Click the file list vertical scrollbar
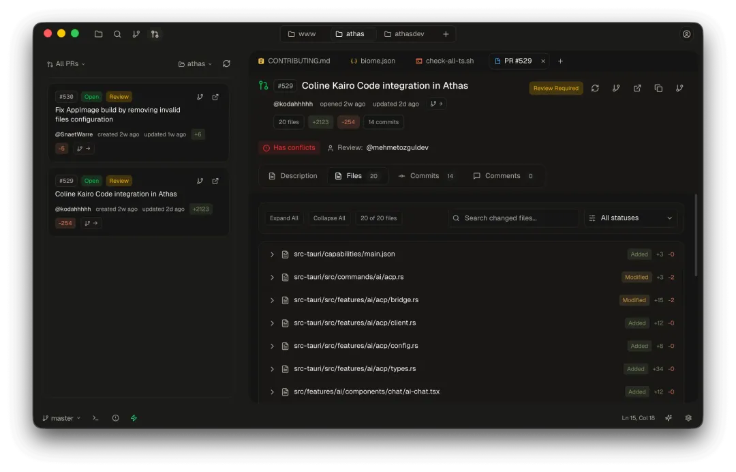This screenshot has width=736, height=472. click(x=695, y=235)
